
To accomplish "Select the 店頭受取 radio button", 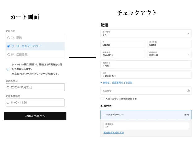I will pyautogui.click(x=9, y=55).
